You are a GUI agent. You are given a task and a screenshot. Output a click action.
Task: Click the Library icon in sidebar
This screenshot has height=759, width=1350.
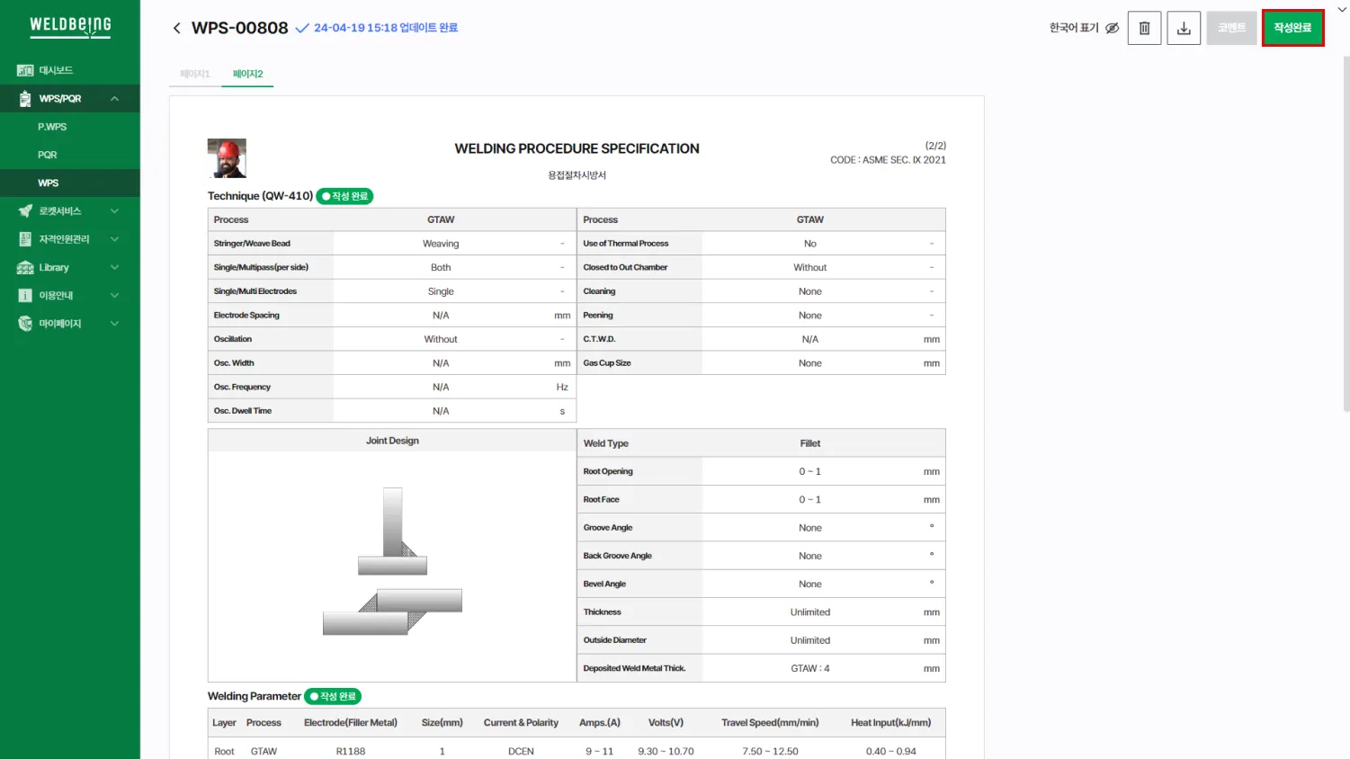pos(25,268)
